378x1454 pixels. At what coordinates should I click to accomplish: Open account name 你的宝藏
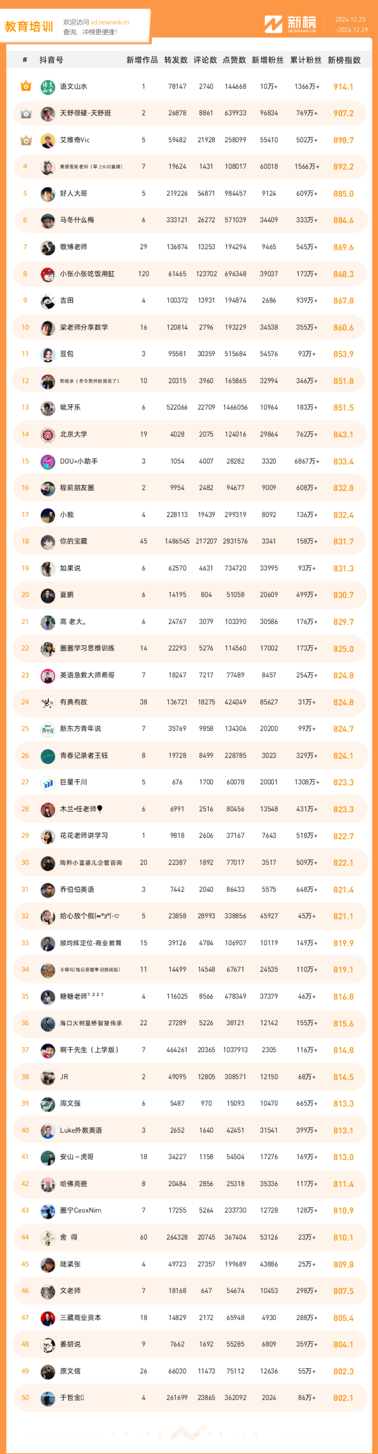click(x=73, y=541)
